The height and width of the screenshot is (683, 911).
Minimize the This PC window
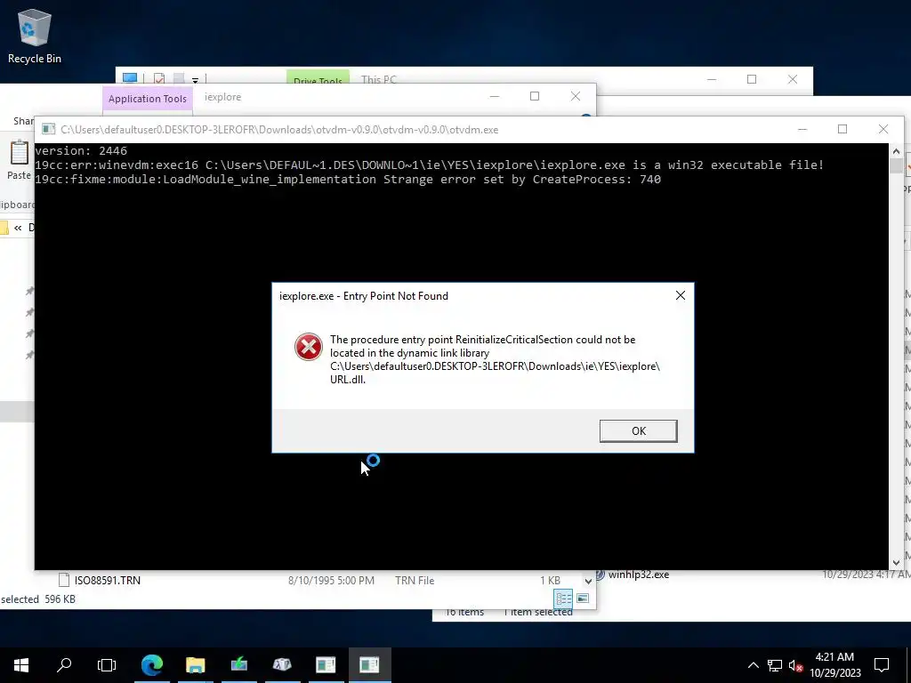click(712, 79)
